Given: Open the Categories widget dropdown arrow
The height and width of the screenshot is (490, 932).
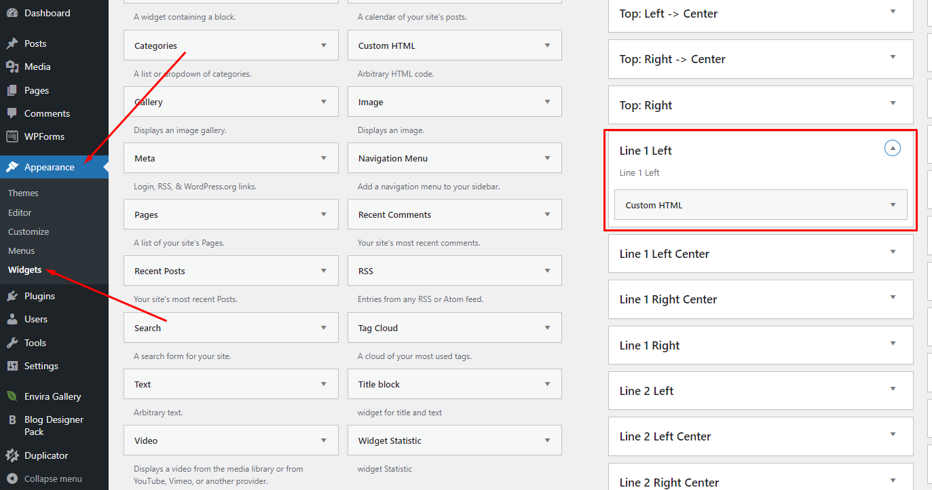Looking at the screenshot, I should [x=323, y=45].
